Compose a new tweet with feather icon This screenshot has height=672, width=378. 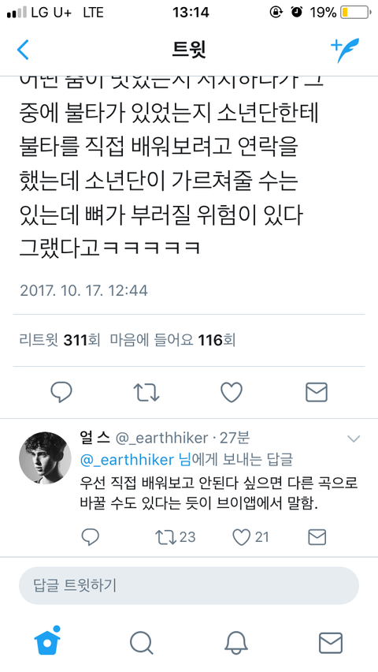[345, 50]
